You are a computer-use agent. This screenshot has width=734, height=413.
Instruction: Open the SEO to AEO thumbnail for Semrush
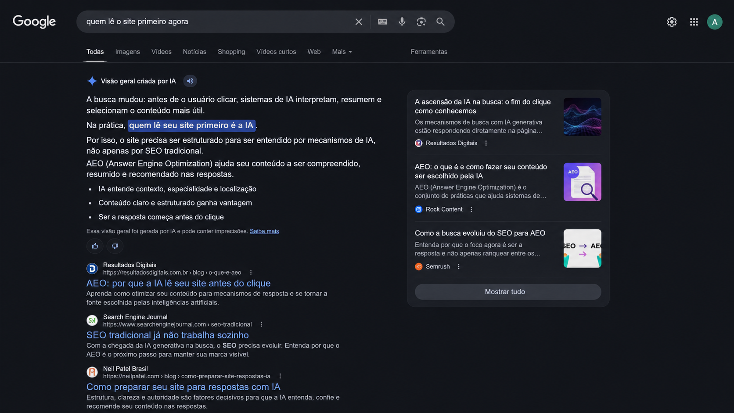point(582,248)
